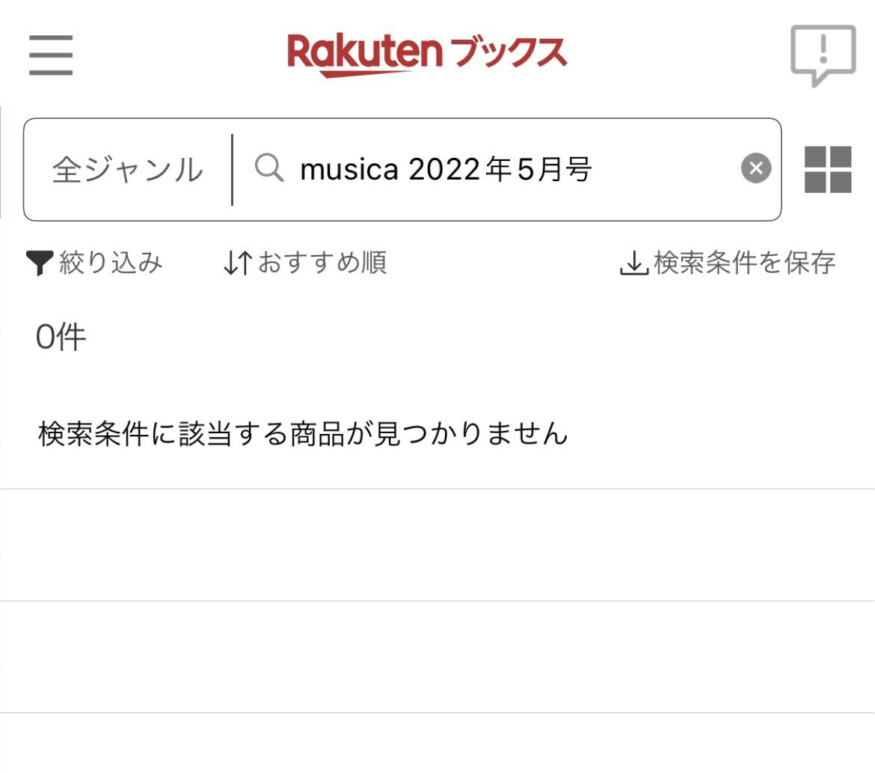
Task: Open the feedback speech bubble icon
Action: tap(823, 55)
